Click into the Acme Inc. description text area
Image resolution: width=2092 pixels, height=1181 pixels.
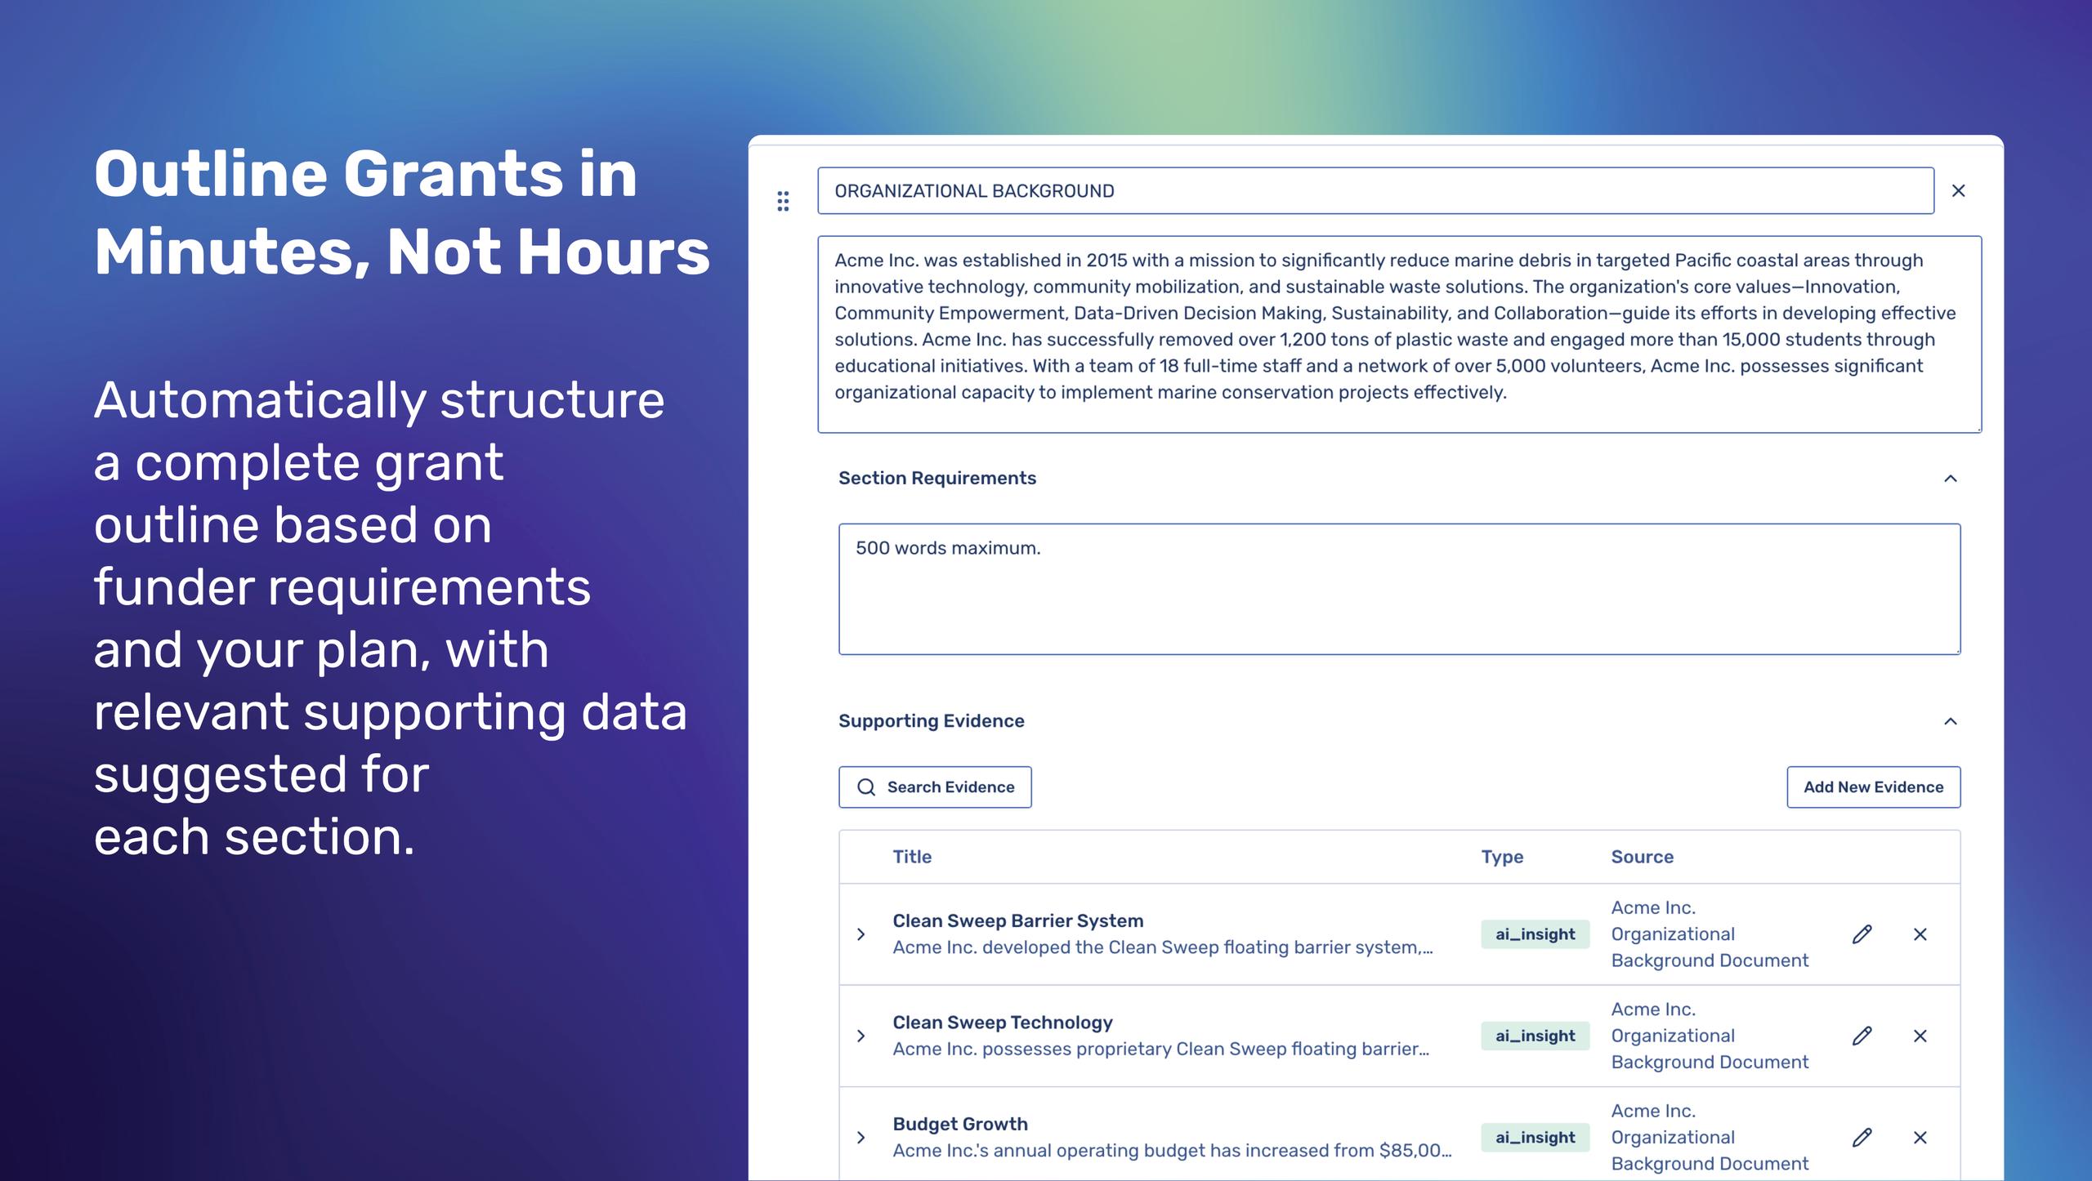pos(1398,333)
